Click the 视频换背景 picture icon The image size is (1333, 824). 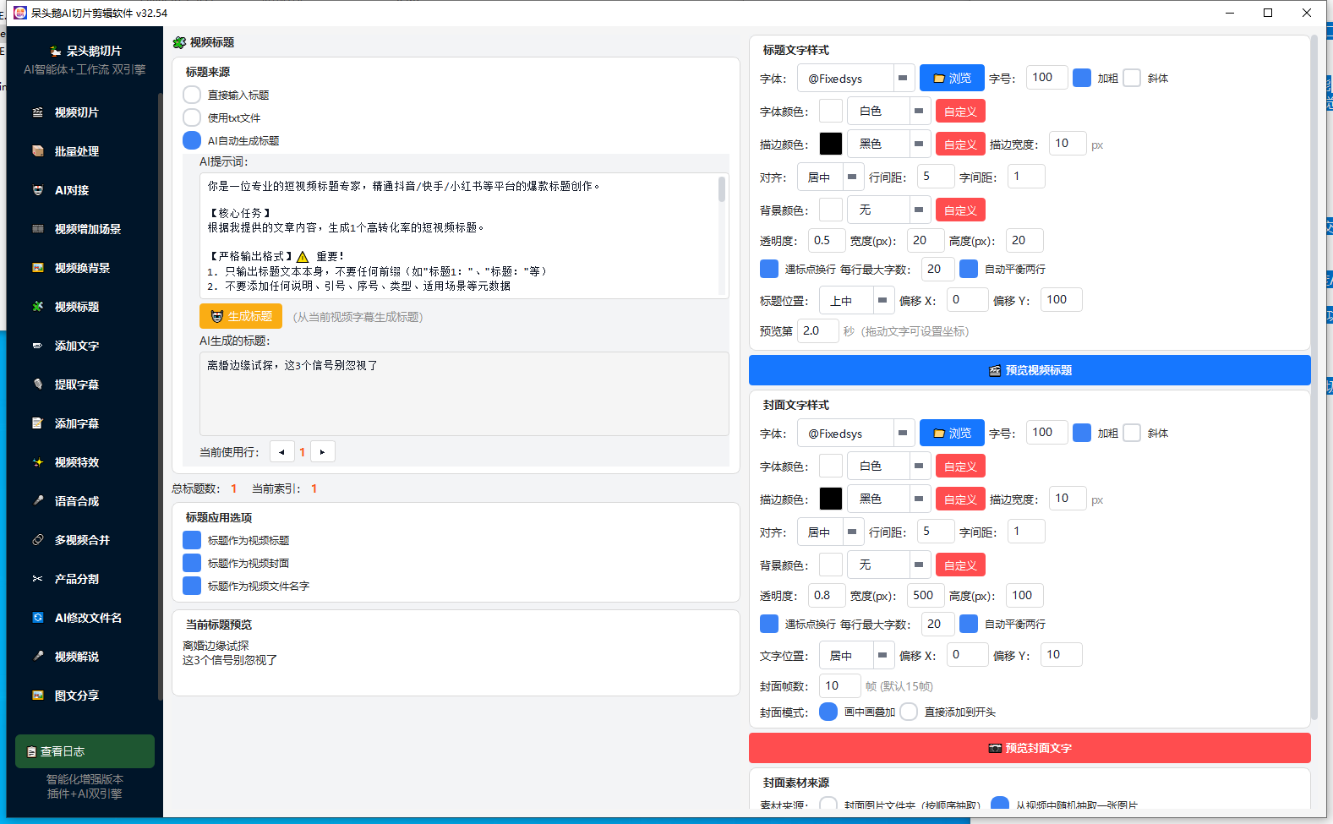click(x=37, y=268)
